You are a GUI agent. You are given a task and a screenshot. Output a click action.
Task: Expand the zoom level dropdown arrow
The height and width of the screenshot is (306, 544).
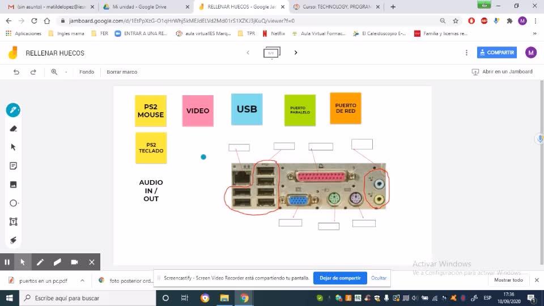click(x=66, y=72)
